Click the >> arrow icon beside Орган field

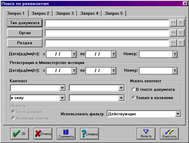173,33
